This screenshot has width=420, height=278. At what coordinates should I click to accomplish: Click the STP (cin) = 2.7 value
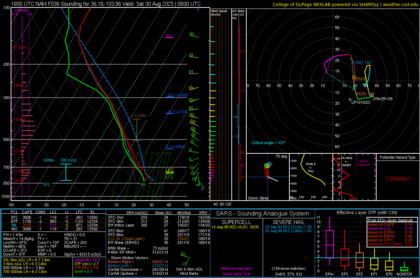pyautogui.click(x=86, y=264)
